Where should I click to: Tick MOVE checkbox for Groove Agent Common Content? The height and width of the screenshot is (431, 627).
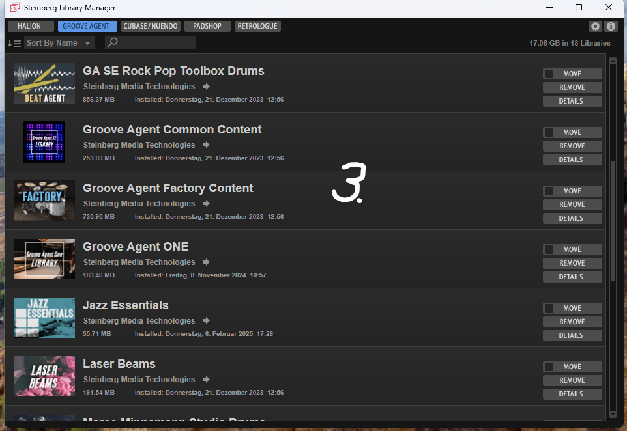549,132
